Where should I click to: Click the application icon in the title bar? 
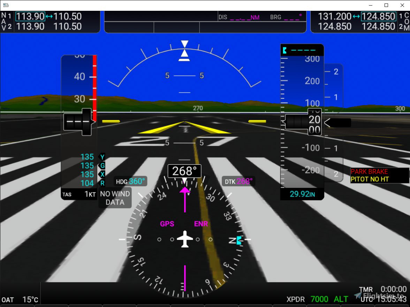(6, 5)
